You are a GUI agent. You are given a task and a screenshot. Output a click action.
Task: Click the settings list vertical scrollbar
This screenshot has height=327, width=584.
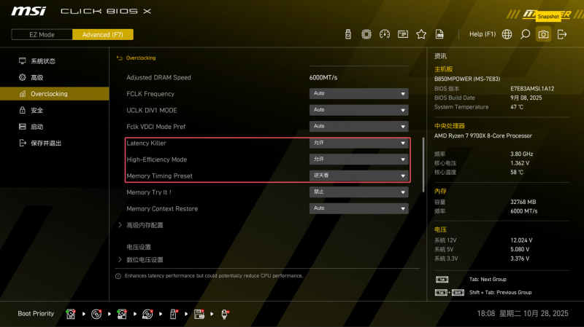click(x=423, y=164)
